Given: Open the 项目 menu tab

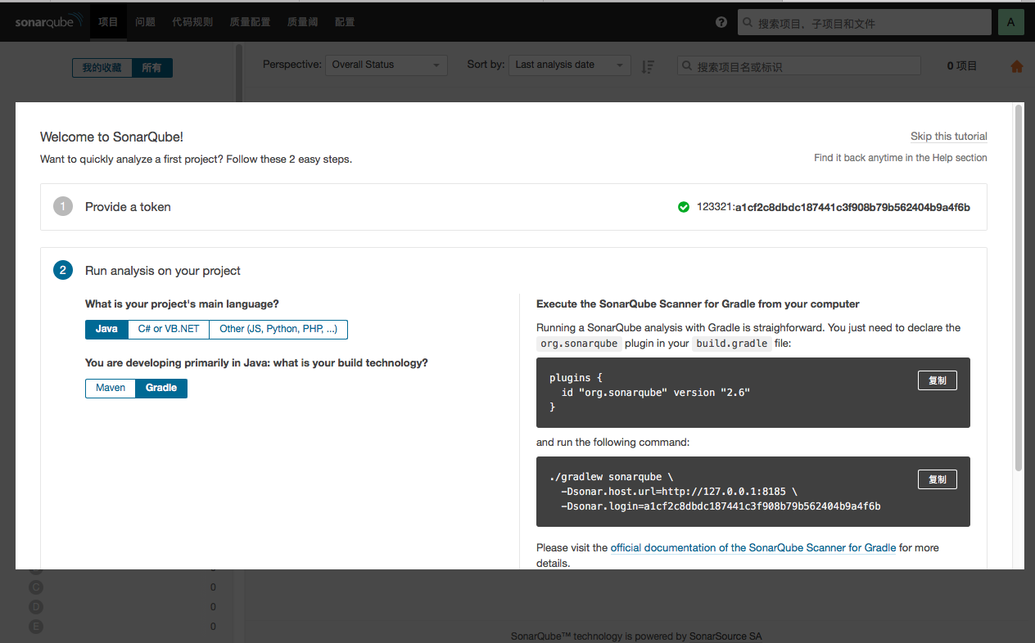Looking at the screenshot, I should [x=108, y=22].
